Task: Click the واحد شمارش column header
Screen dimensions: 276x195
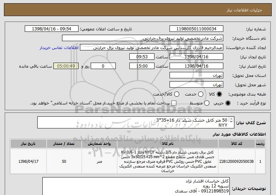Action: [x=99, y=144]
